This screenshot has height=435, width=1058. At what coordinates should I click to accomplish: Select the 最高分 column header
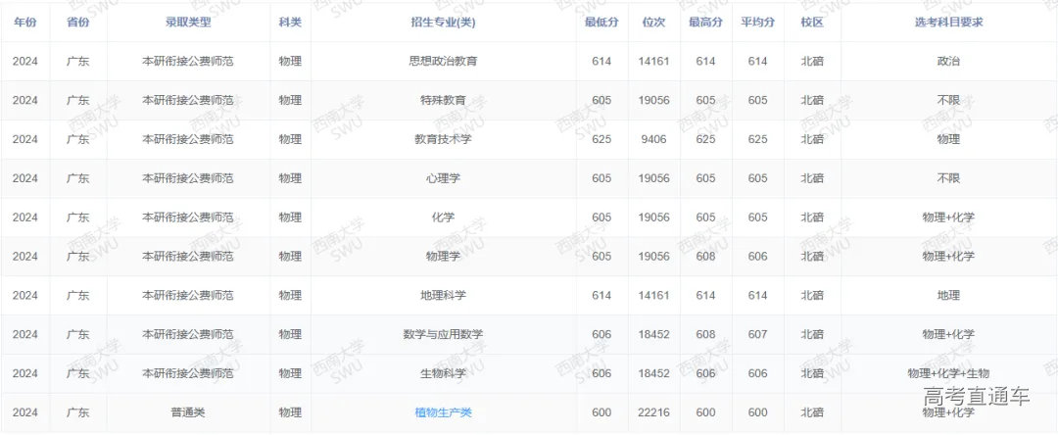click(x=705, y=22)
